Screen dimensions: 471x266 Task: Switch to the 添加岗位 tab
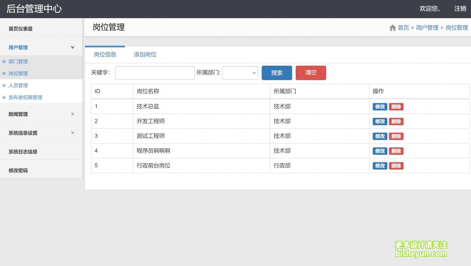145,54
